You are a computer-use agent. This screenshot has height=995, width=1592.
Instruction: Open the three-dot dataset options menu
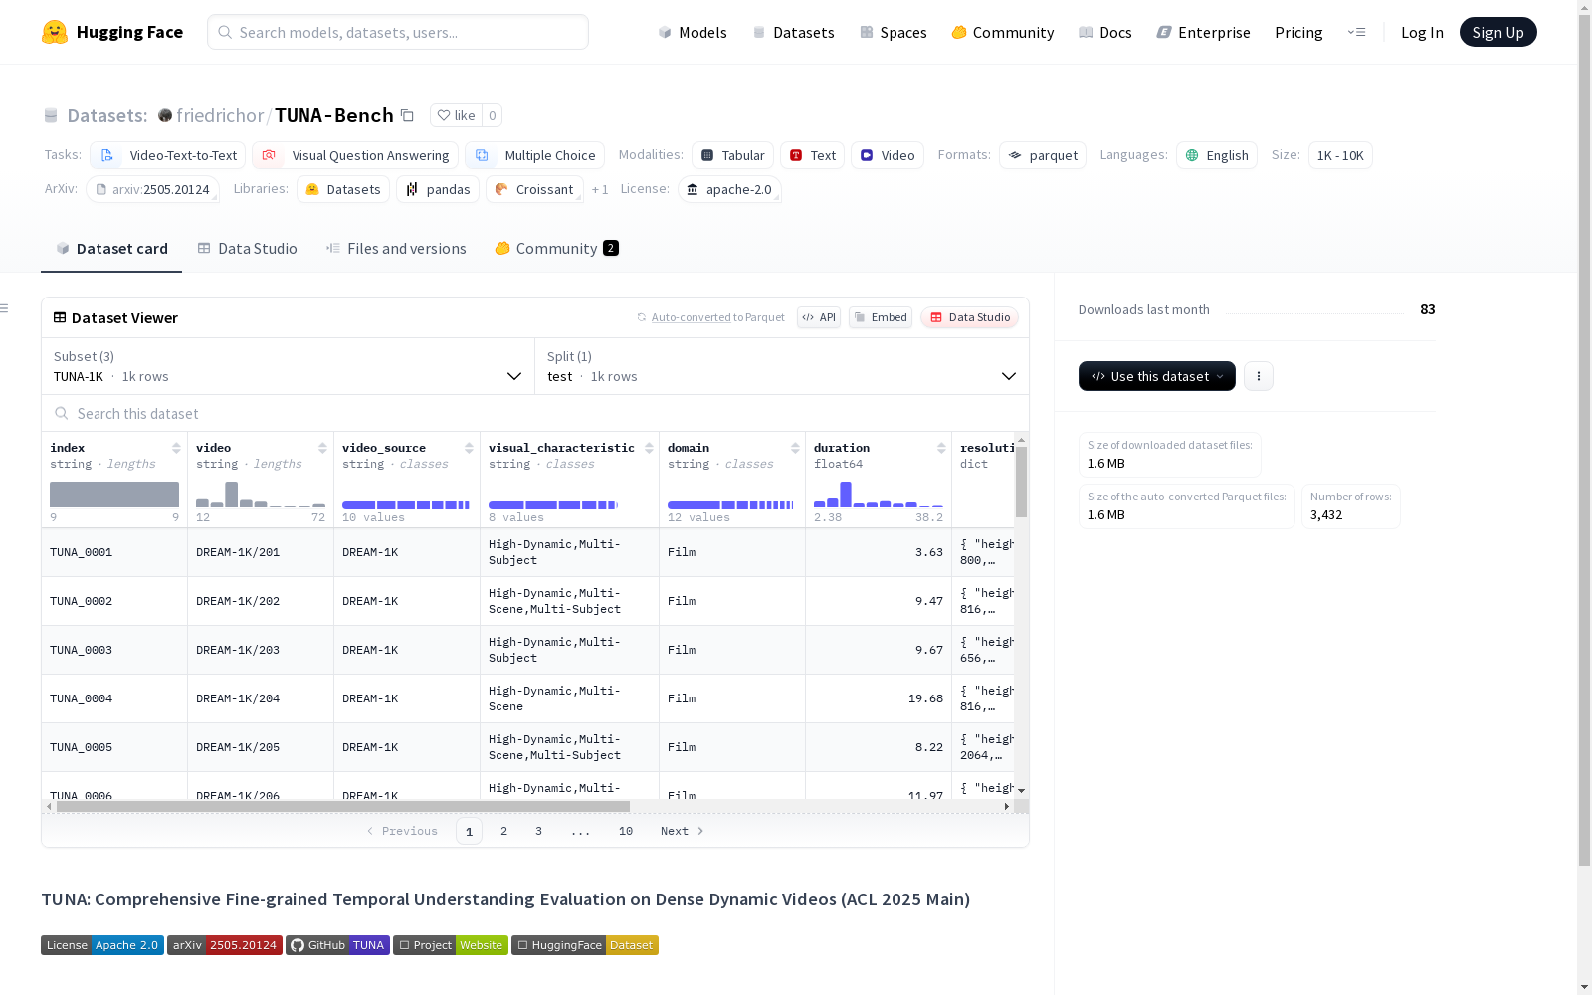1259,376
